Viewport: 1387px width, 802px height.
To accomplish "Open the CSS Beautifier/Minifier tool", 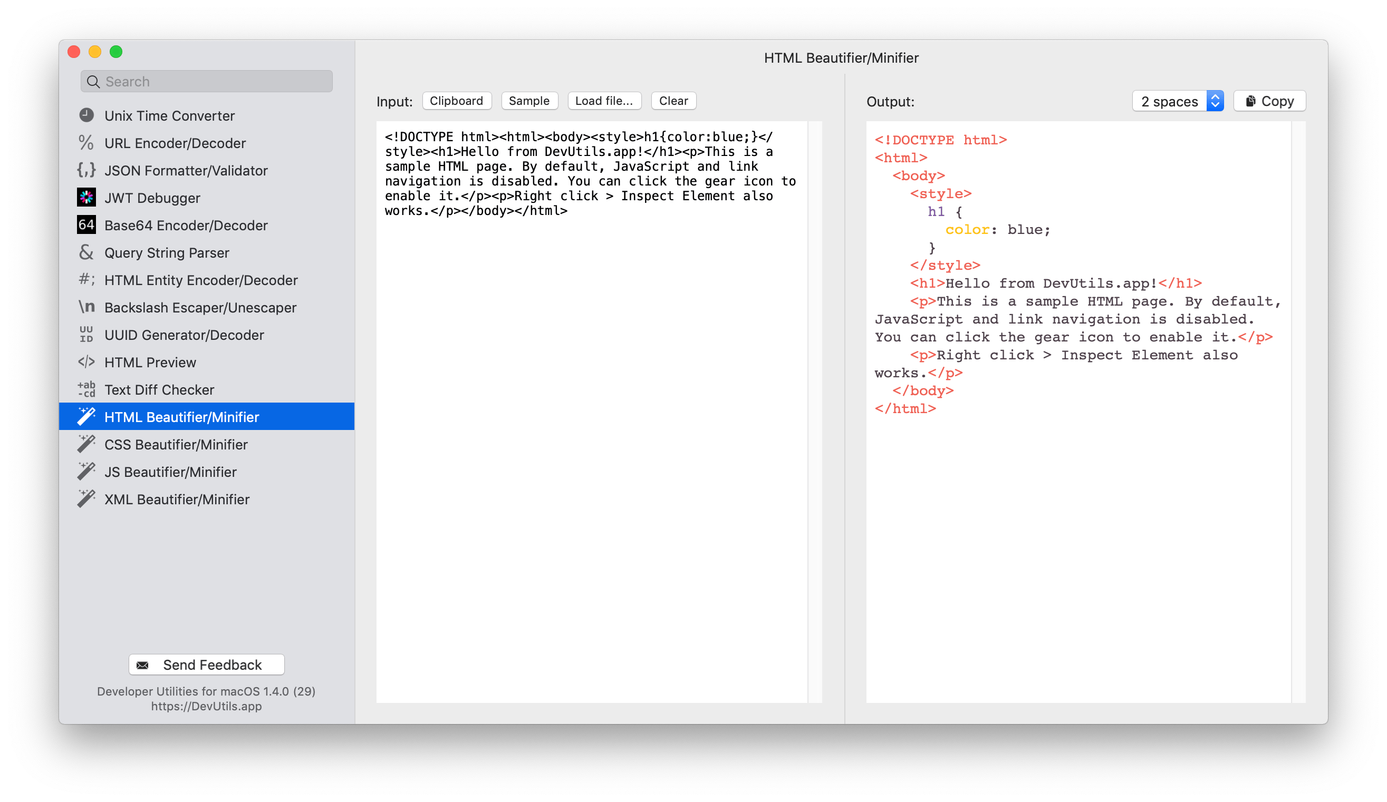I will click(177, 444).
